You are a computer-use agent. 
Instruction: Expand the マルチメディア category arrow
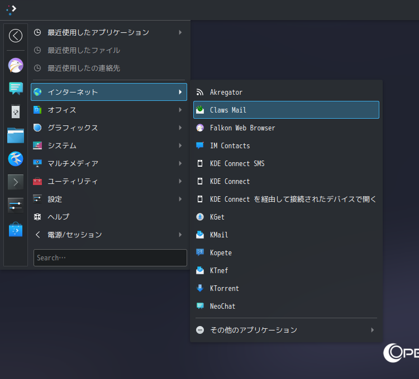[180, 163]
